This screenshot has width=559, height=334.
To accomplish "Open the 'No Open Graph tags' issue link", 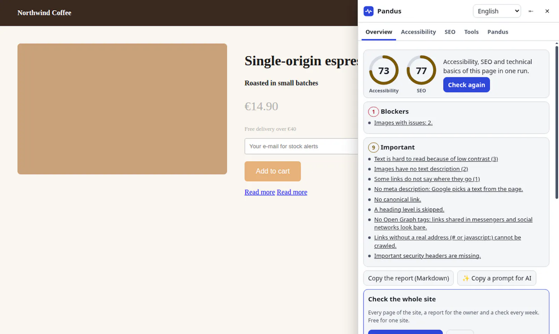I will pos(453,223).
